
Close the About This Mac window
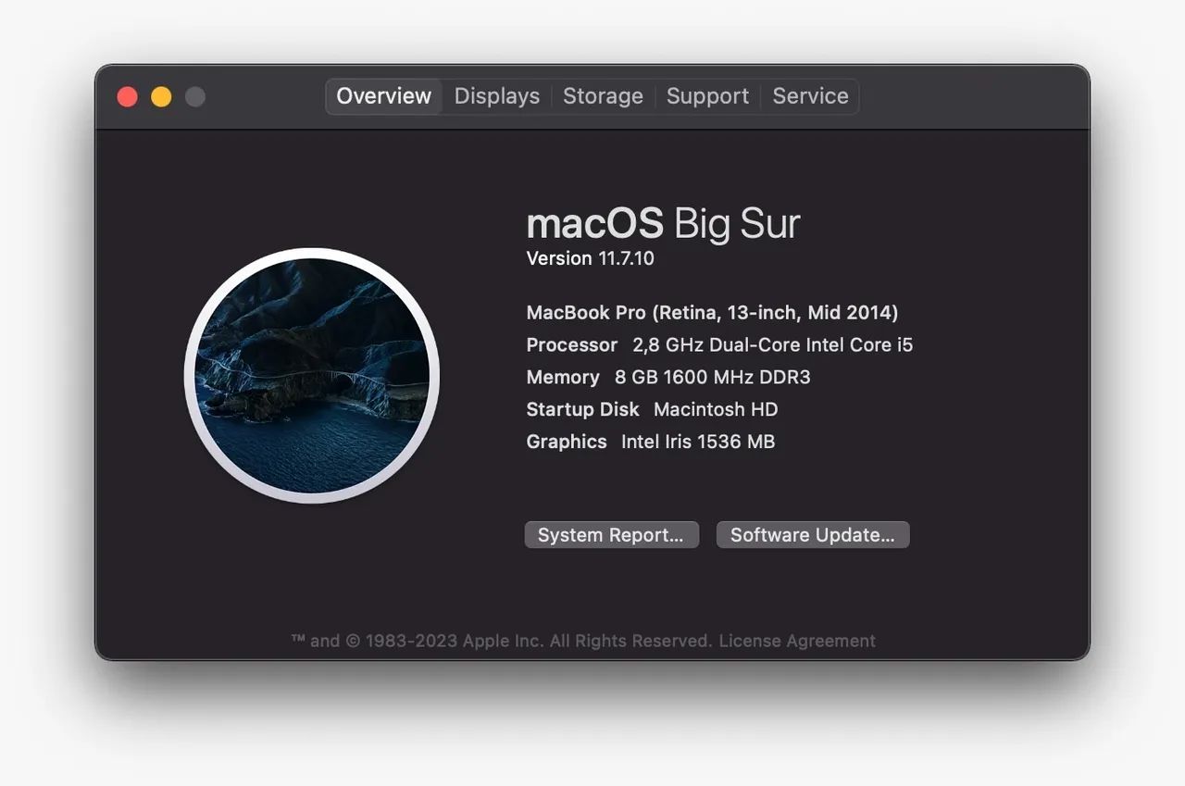click(x=128, y=95)
